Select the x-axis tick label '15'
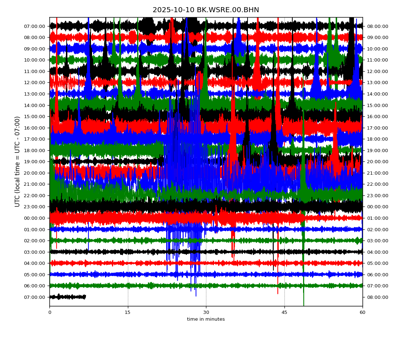Screen dimensions: 412x340 (128, 312)
